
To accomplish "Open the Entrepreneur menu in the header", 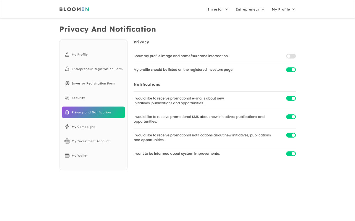I will click(x=250, y=9).
